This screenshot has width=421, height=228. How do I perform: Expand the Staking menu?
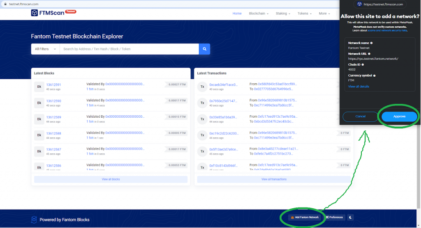tap(283, 14)
